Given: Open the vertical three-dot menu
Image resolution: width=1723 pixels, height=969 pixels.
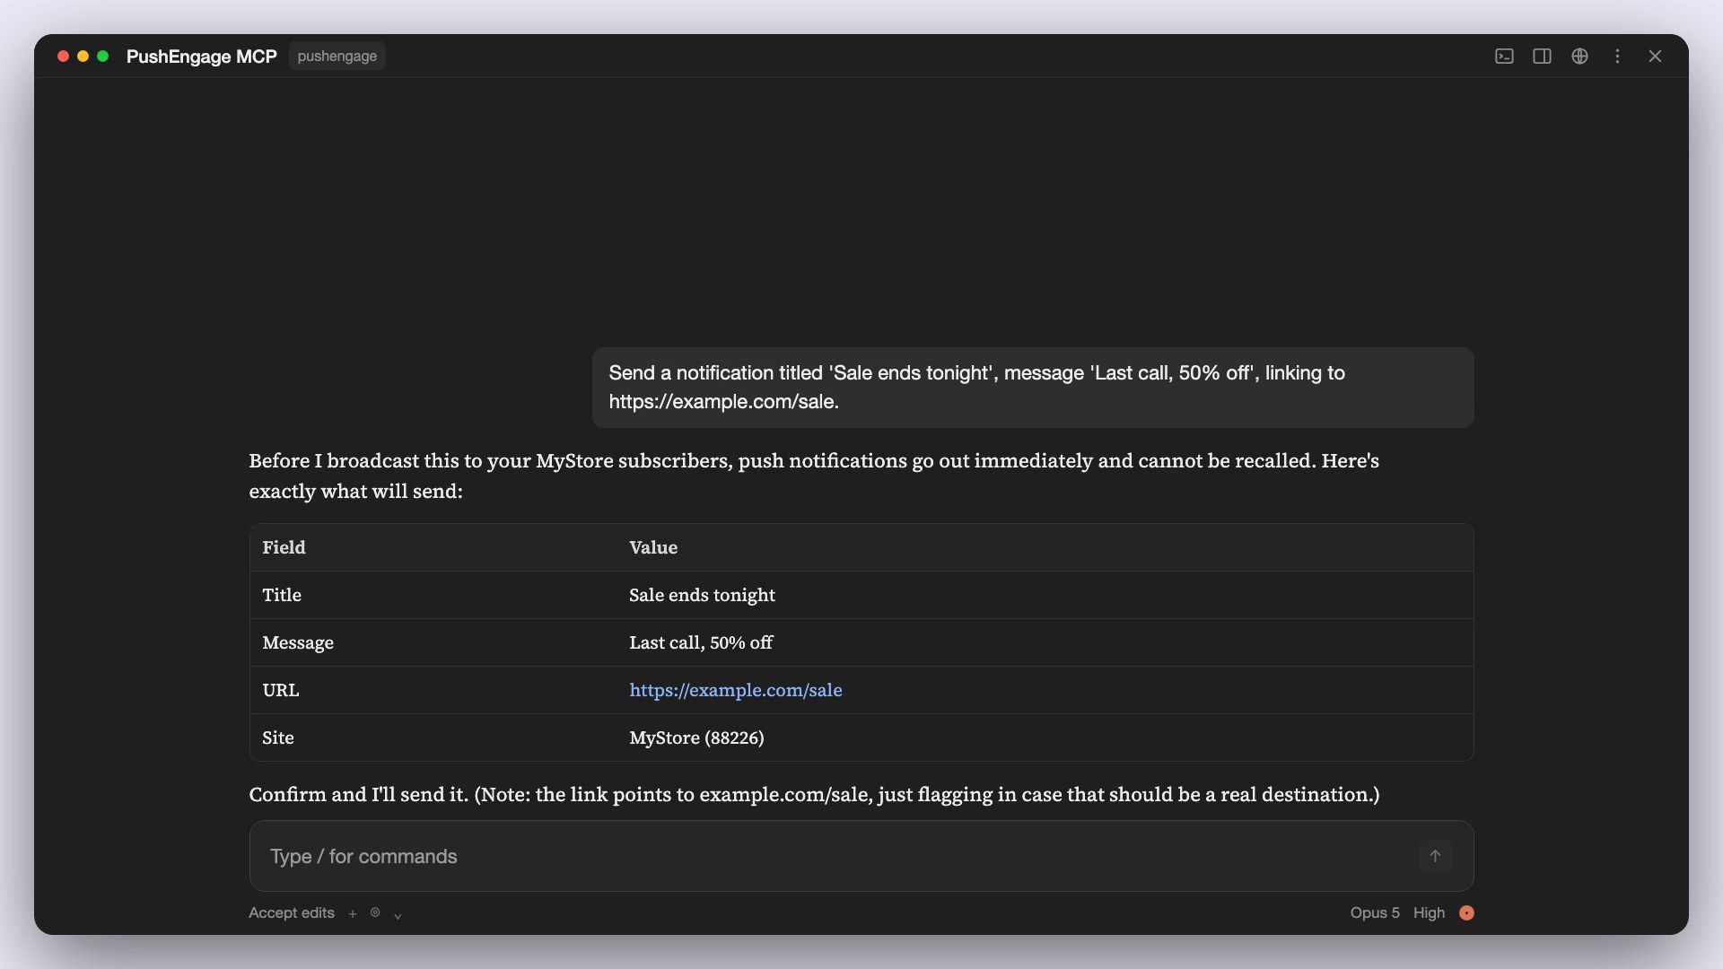Looking at the screenshot, I should click(1617, 57).
